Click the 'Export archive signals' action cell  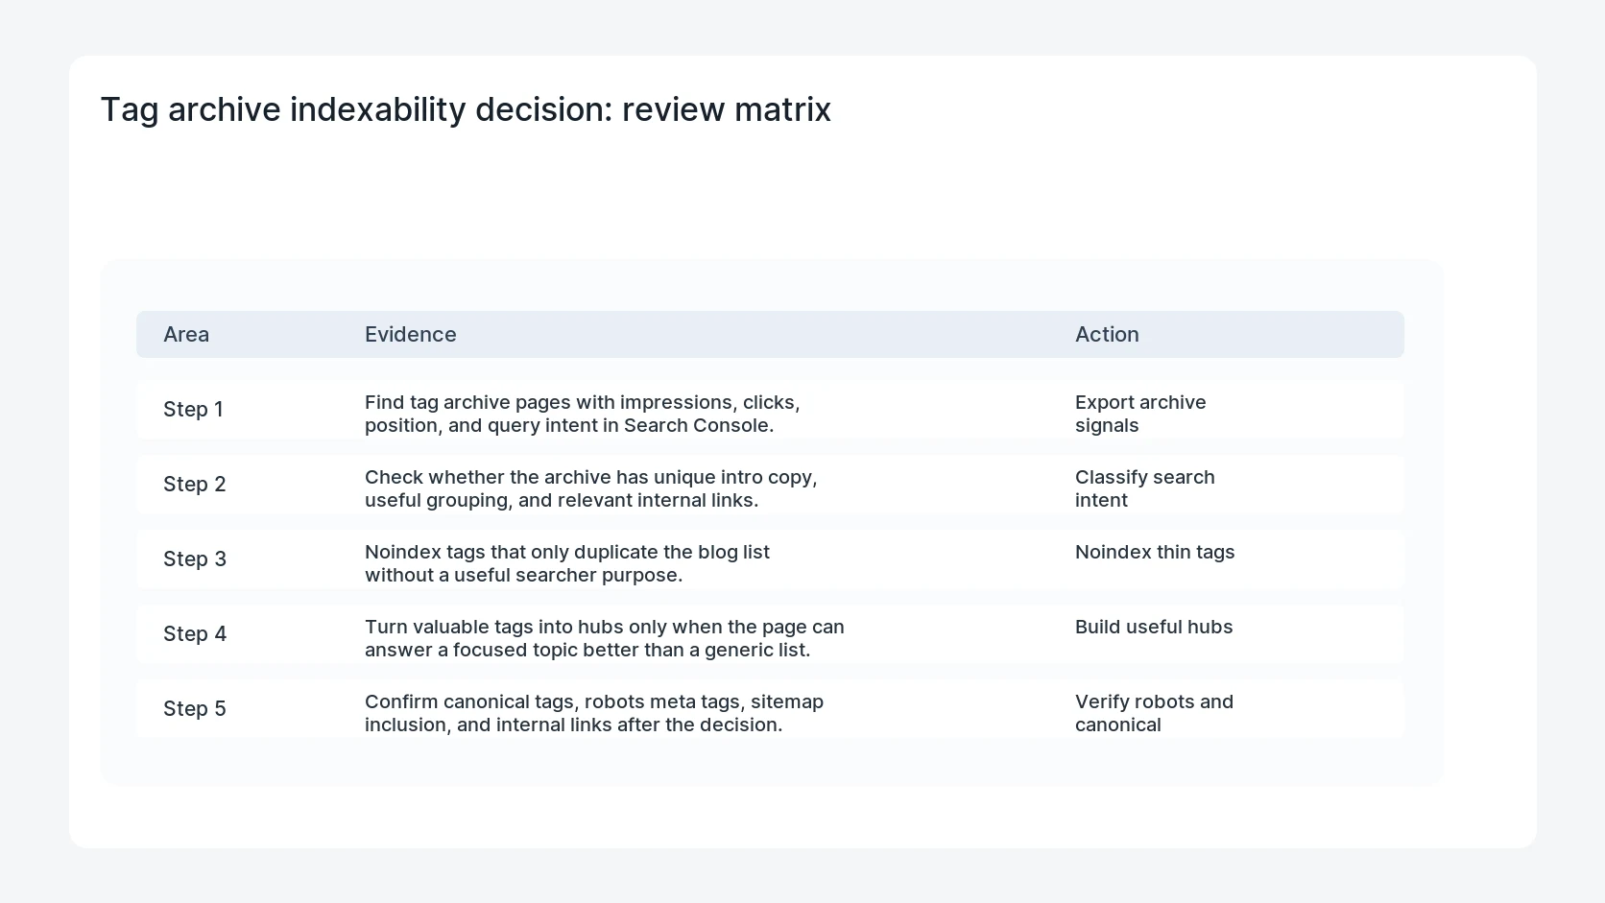click(1140, 414)
